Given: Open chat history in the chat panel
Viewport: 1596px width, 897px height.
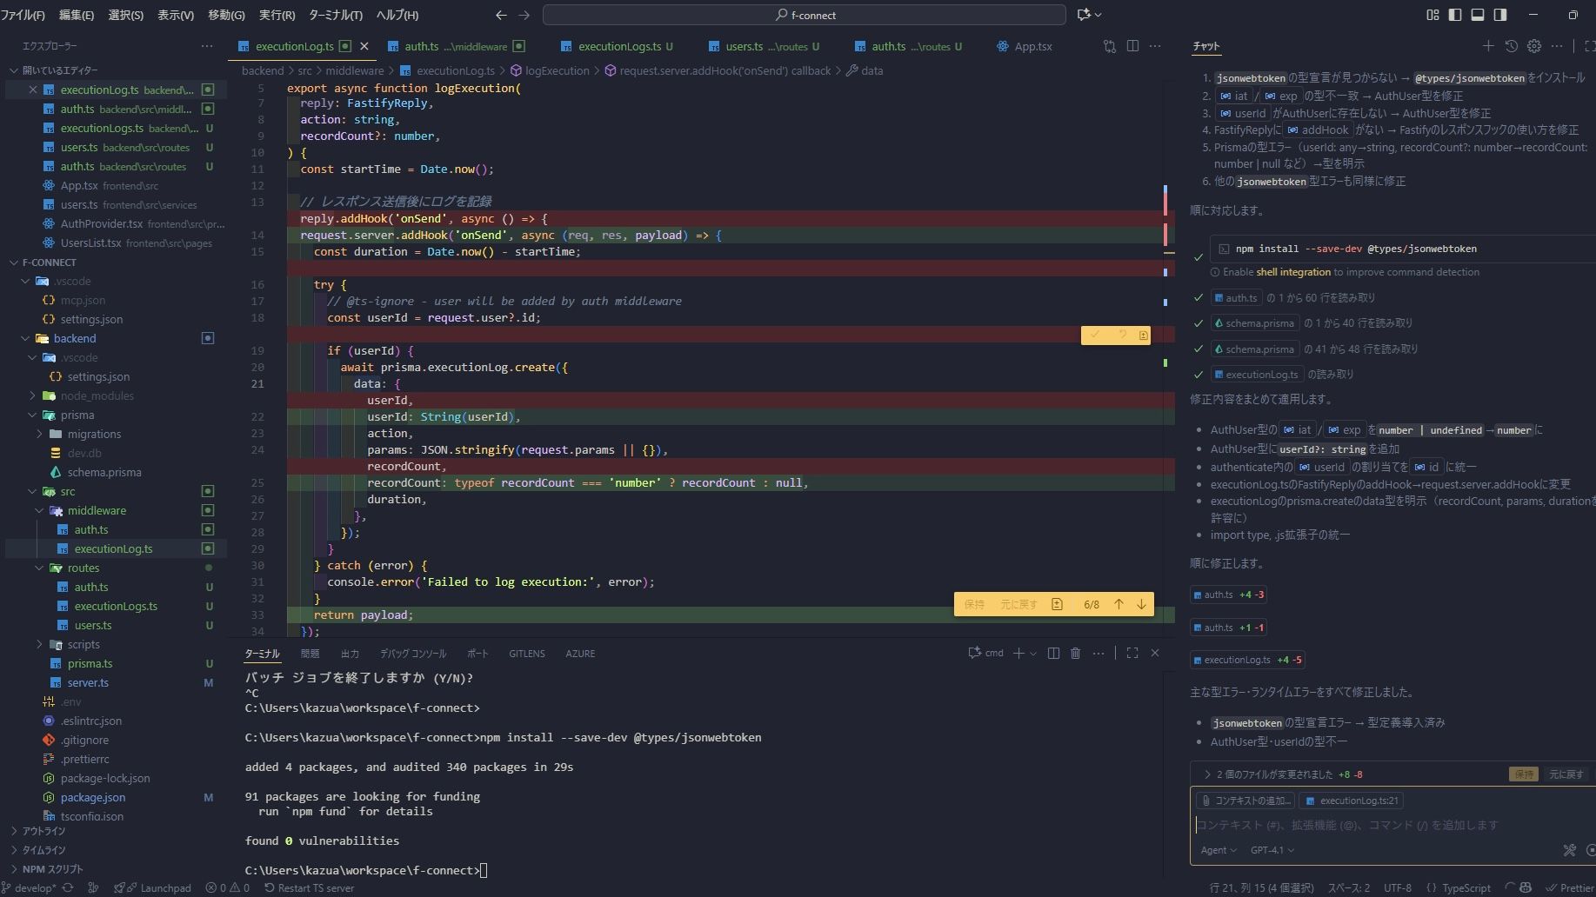Looking at the screenshot, I should click(1511, 46).
